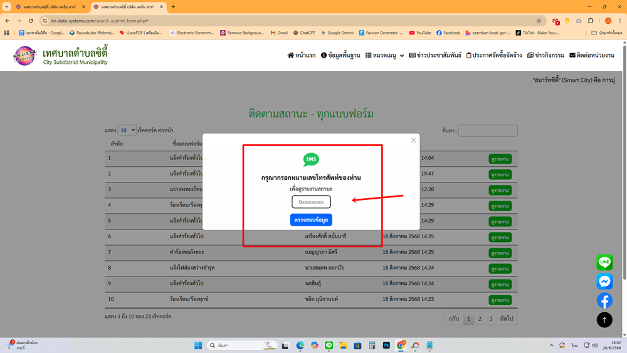Open Photoshop from the taskbar
Viewport: 627px width, 353px height.
coord(386,345)
